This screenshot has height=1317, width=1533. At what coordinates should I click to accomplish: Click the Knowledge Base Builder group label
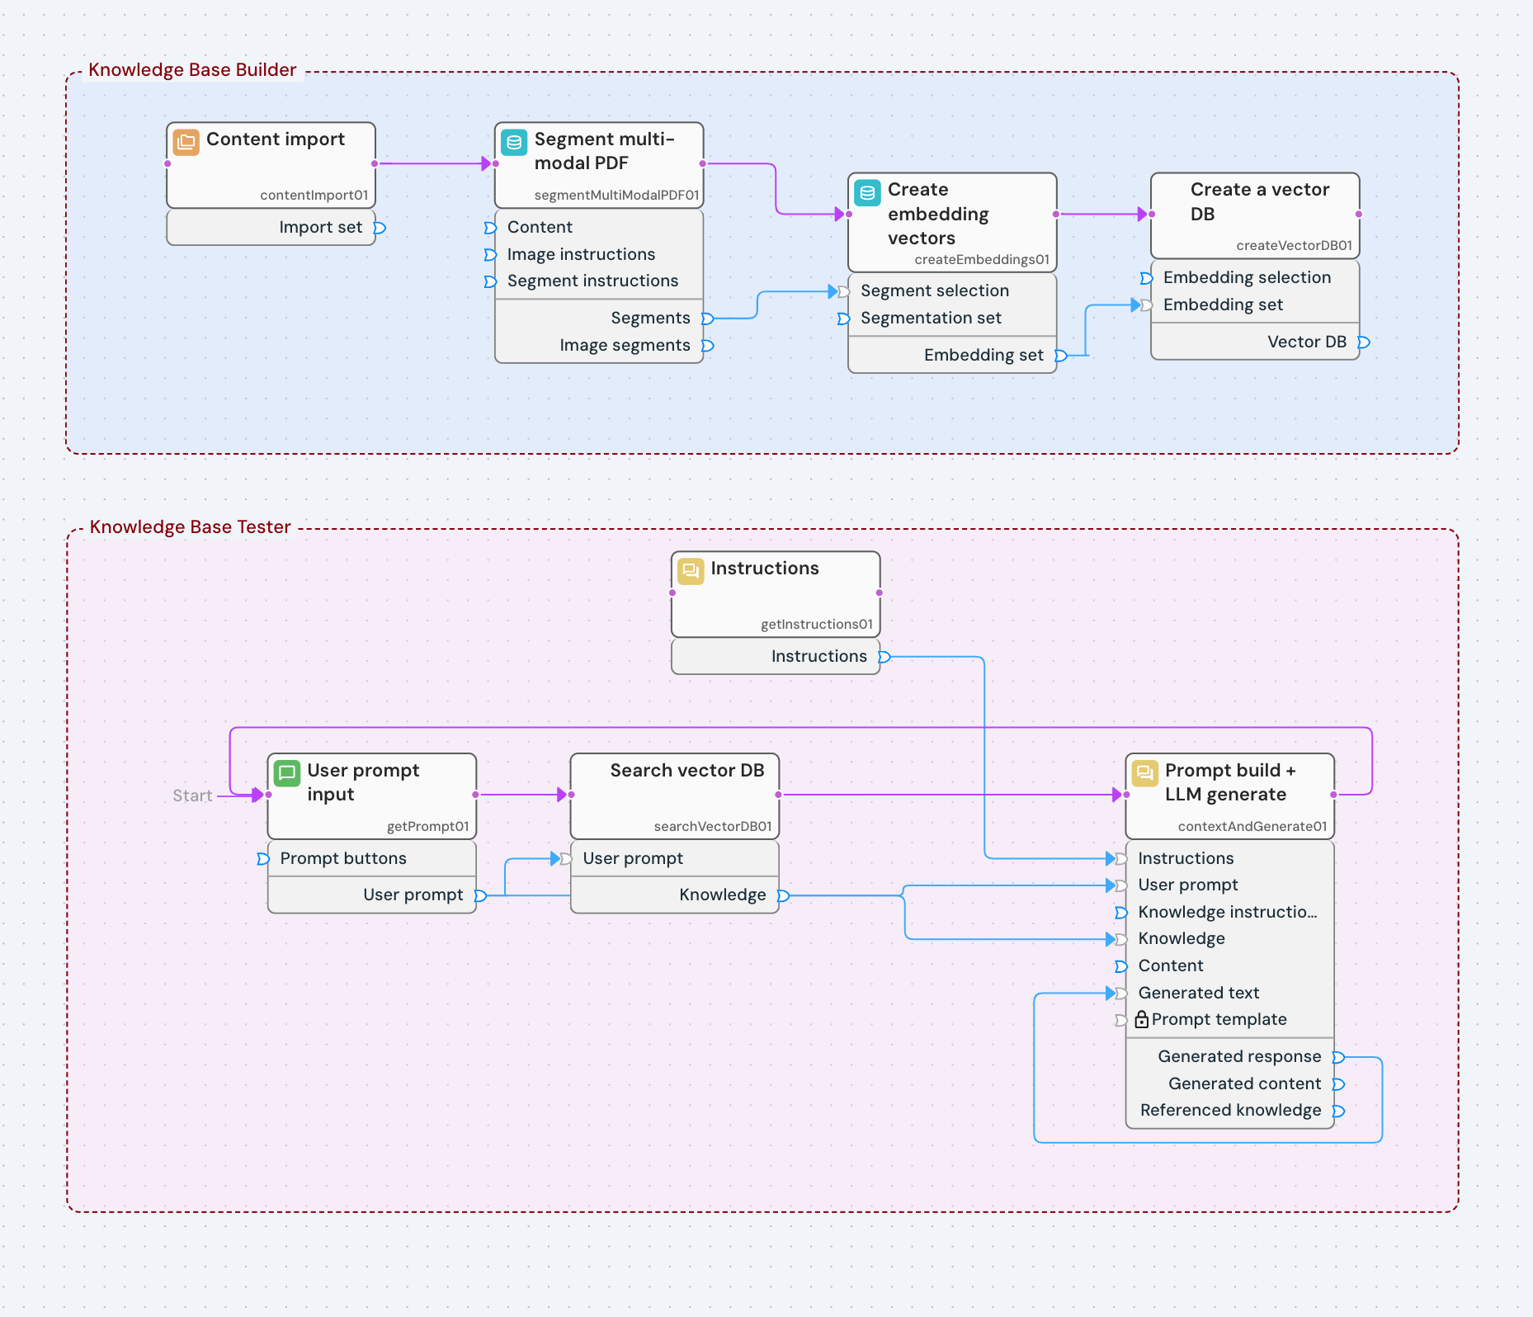pyautogui.click(x=191, y=69)
